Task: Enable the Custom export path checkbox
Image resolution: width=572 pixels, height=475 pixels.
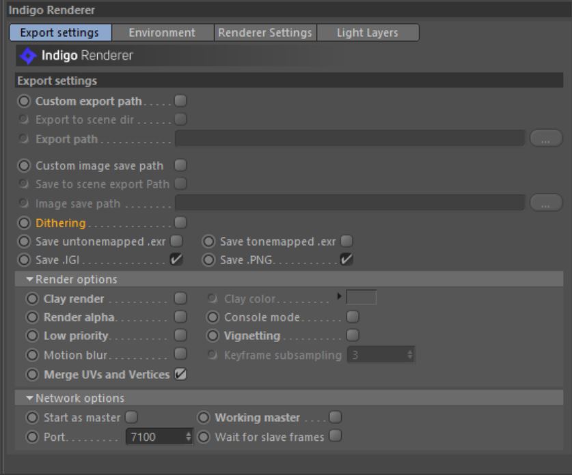Action: tap(180, 101)
